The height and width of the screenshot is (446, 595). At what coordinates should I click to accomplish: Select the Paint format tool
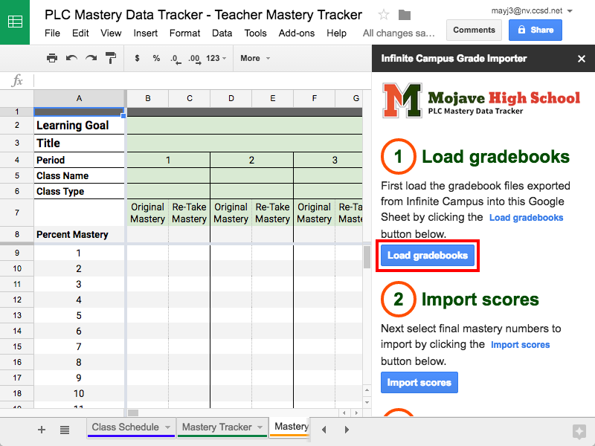(x=110, y=58)
